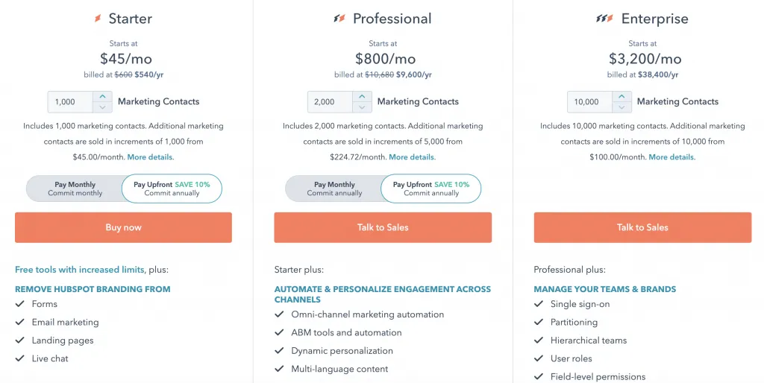Click Talk to Sales under Professional
This screenshot has width=764, height=383.
coord(383,227)
